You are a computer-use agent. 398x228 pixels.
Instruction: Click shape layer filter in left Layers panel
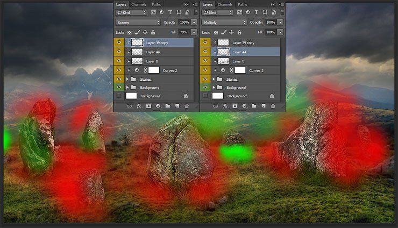[x=179, y=12]
